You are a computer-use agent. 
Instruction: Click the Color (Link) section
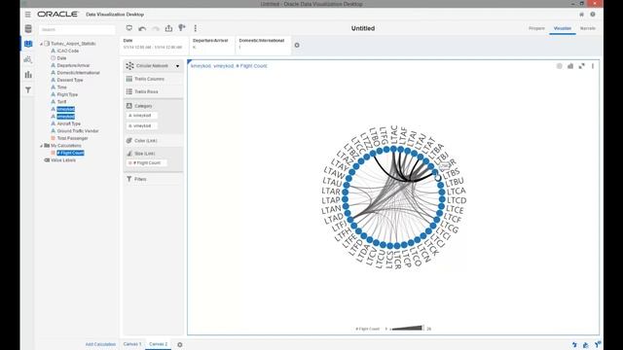pos(153,141)
